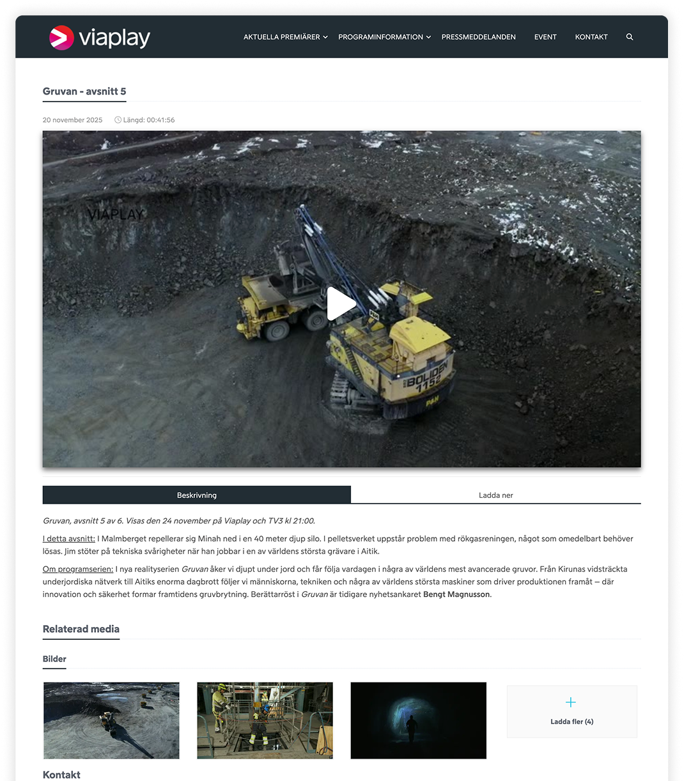Open the workers at shaft thumbnail
This screenshot has width=684, height=781.
pyautogui.click(x=265, y=720)
